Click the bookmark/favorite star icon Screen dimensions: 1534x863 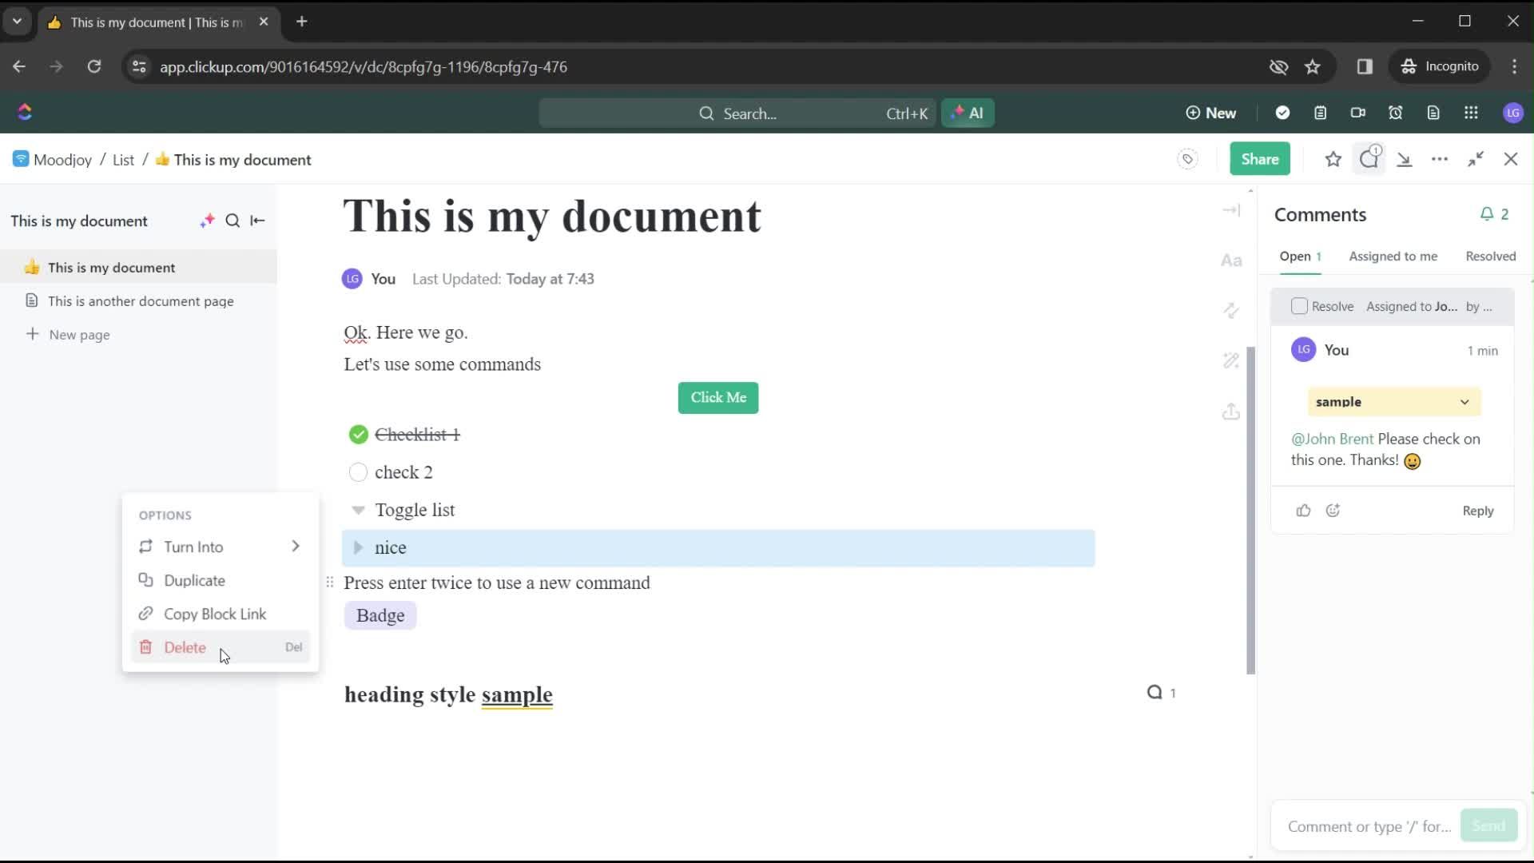(1333, 159)
